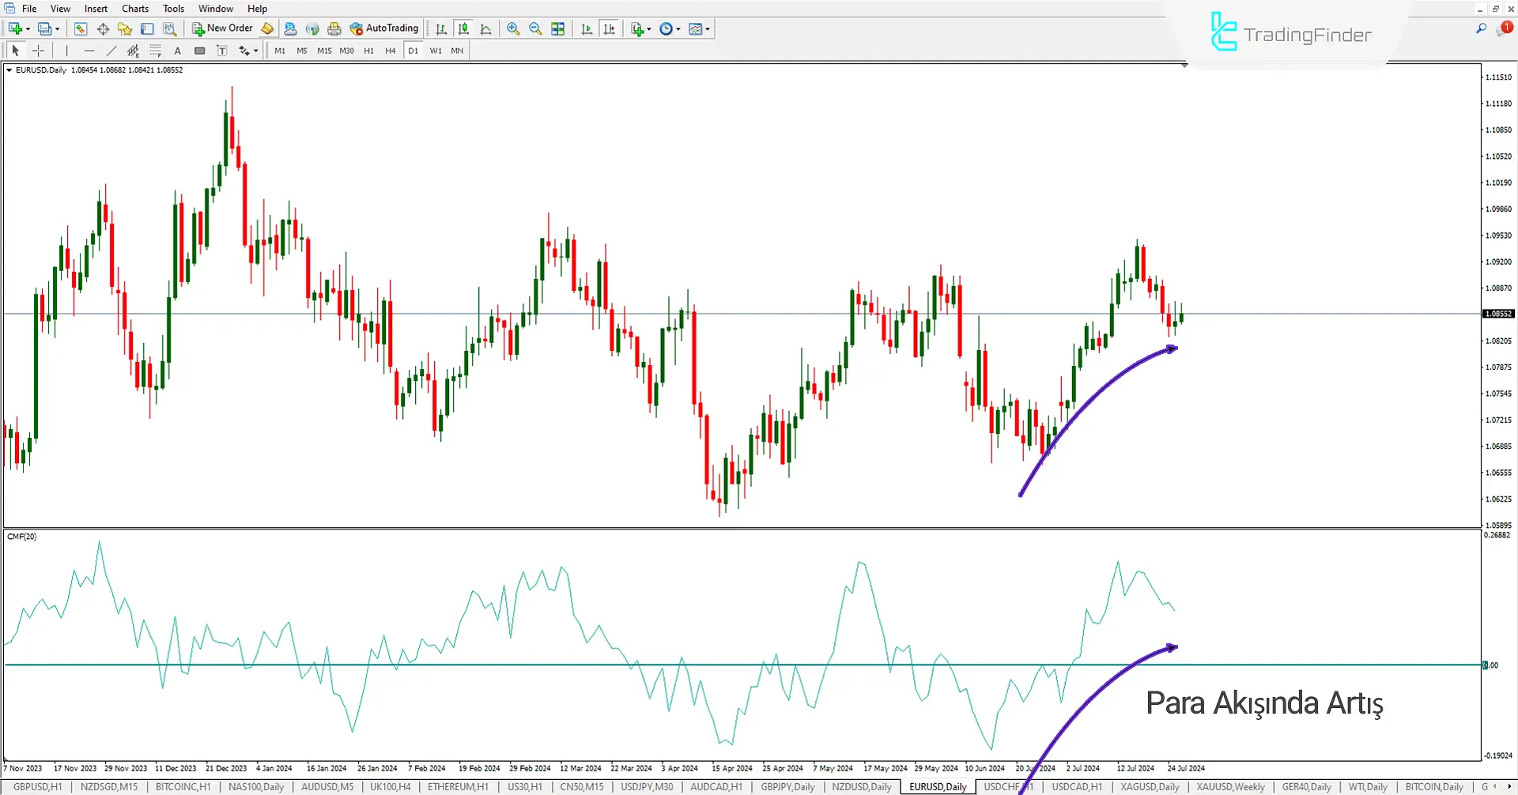This screenshot has width=1518, height=795.
Task: Open the search magnifier in the titlebar
Action: point(1480,27)
